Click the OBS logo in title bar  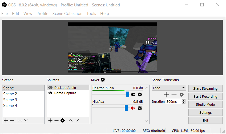[4, 5]
